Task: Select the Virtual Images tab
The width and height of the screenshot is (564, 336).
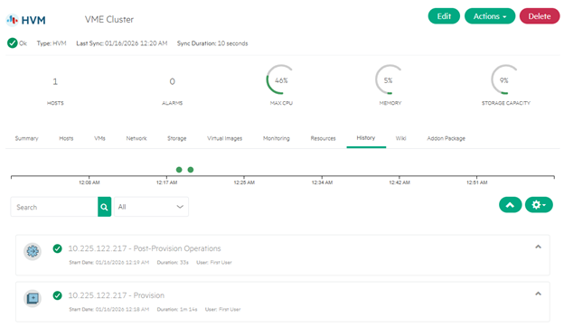Action: coord(224,138)
